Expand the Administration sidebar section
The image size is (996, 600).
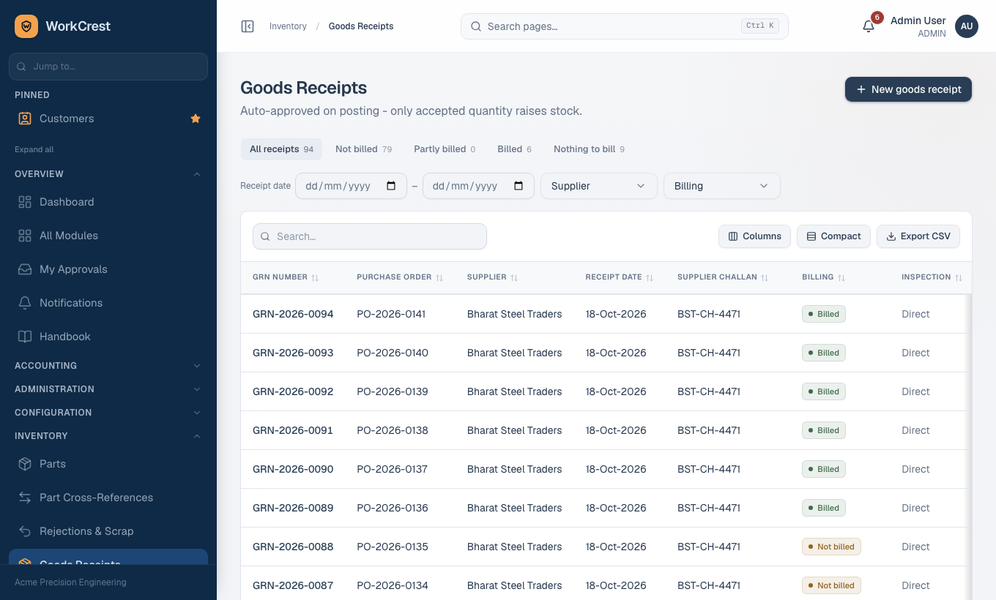click(x=108, y=389)
